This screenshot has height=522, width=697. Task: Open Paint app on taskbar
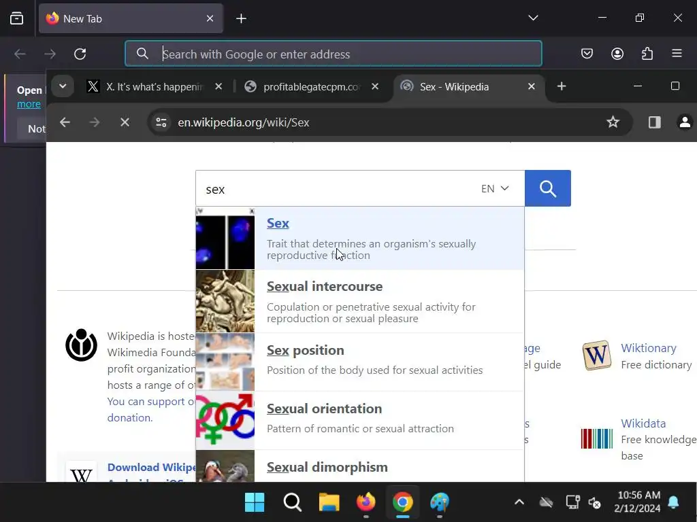pyautogui.click(x=440, y=502)
